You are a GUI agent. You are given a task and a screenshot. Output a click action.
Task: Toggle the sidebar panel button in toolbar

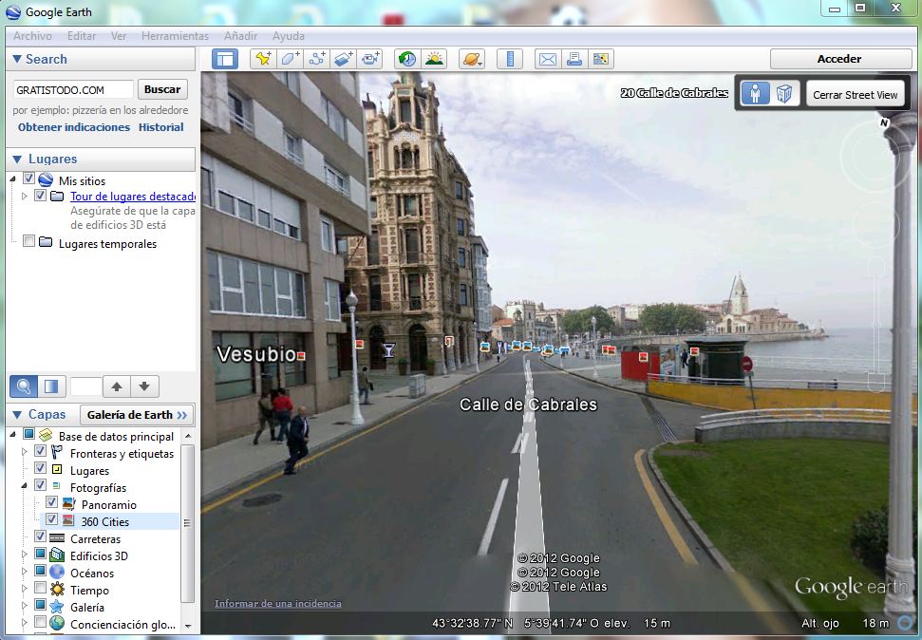225,59
